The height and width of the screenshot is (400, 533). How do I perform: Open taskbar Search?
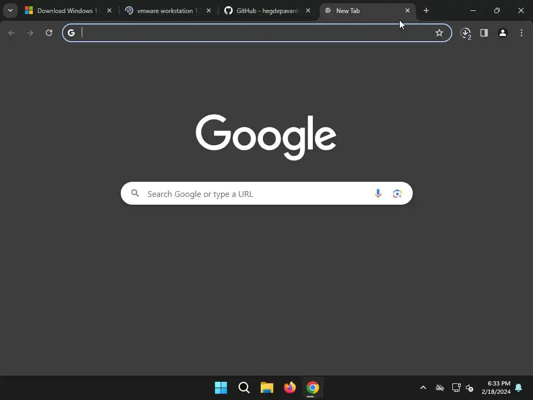pos(244,387)
